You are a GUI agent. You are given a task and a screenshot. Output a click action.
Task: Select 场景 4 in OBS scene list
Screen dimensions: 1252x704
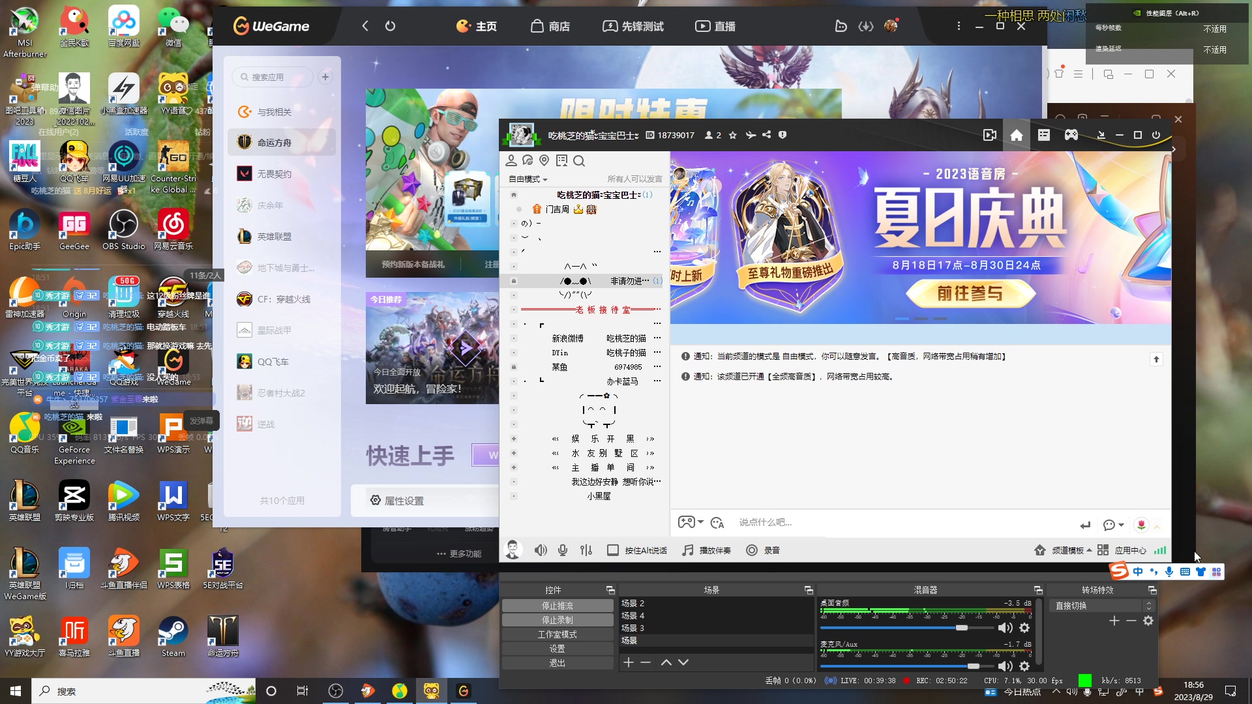point(715,615)
